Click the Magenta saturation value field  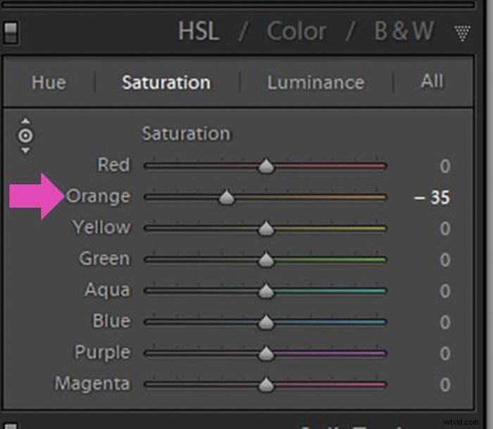(x=445, y=385)
